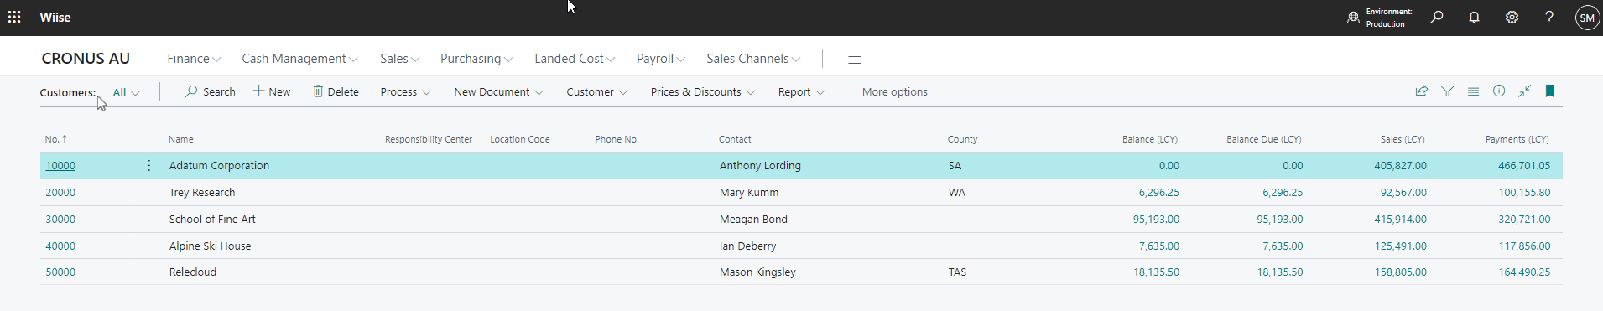
Task: Open Payments 117,856.00 for Alpine Ski House
Action: (x=1524, y=246)
